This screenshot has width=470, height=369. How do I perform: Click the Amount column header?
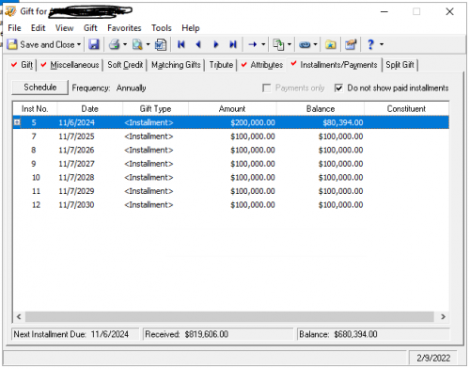tap(232, 109)
